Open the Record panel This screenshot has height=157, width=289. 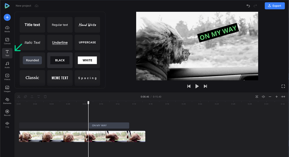[7, 113]
